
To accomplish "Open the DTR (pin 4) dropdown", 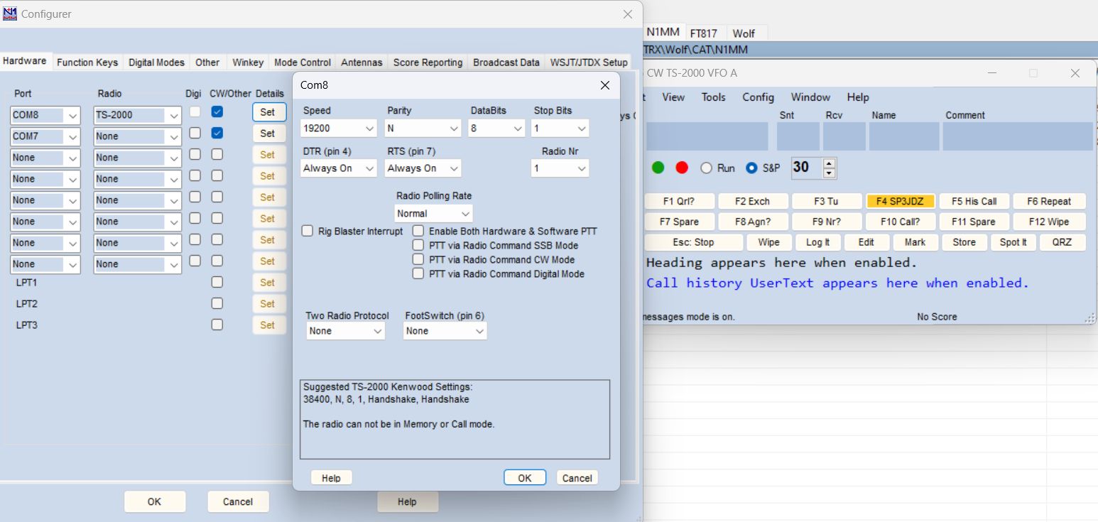I will [338, 168].
